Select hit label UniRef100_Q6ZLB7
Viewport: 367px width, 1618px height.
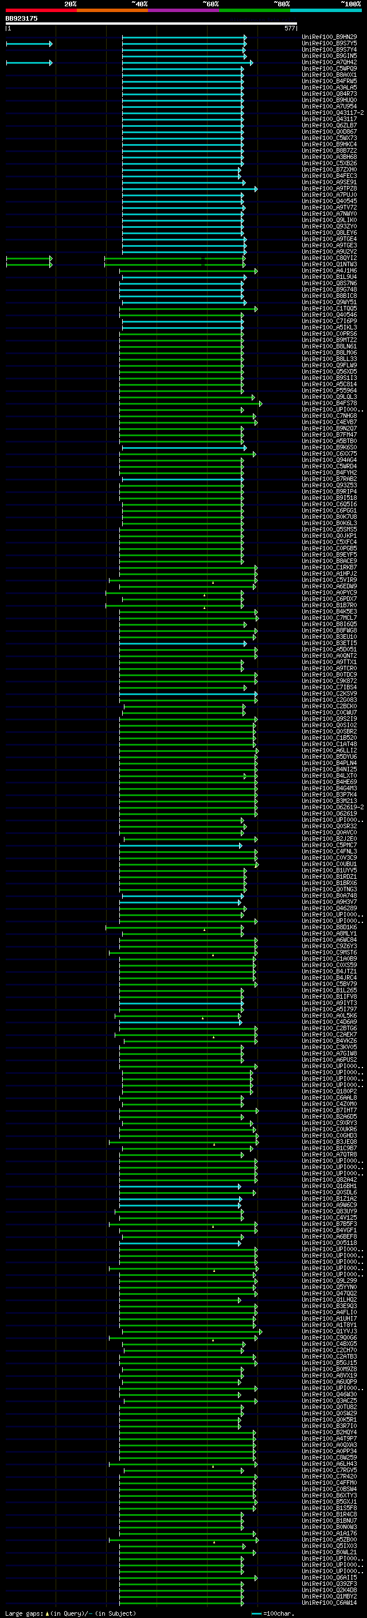pyautogui.click(x=329, y=125)
